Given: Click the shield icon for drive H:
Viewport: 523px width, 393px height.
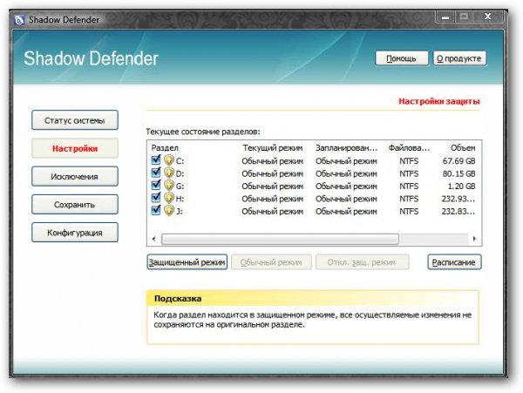Looking at the screenshot, I should click(169, 198).
